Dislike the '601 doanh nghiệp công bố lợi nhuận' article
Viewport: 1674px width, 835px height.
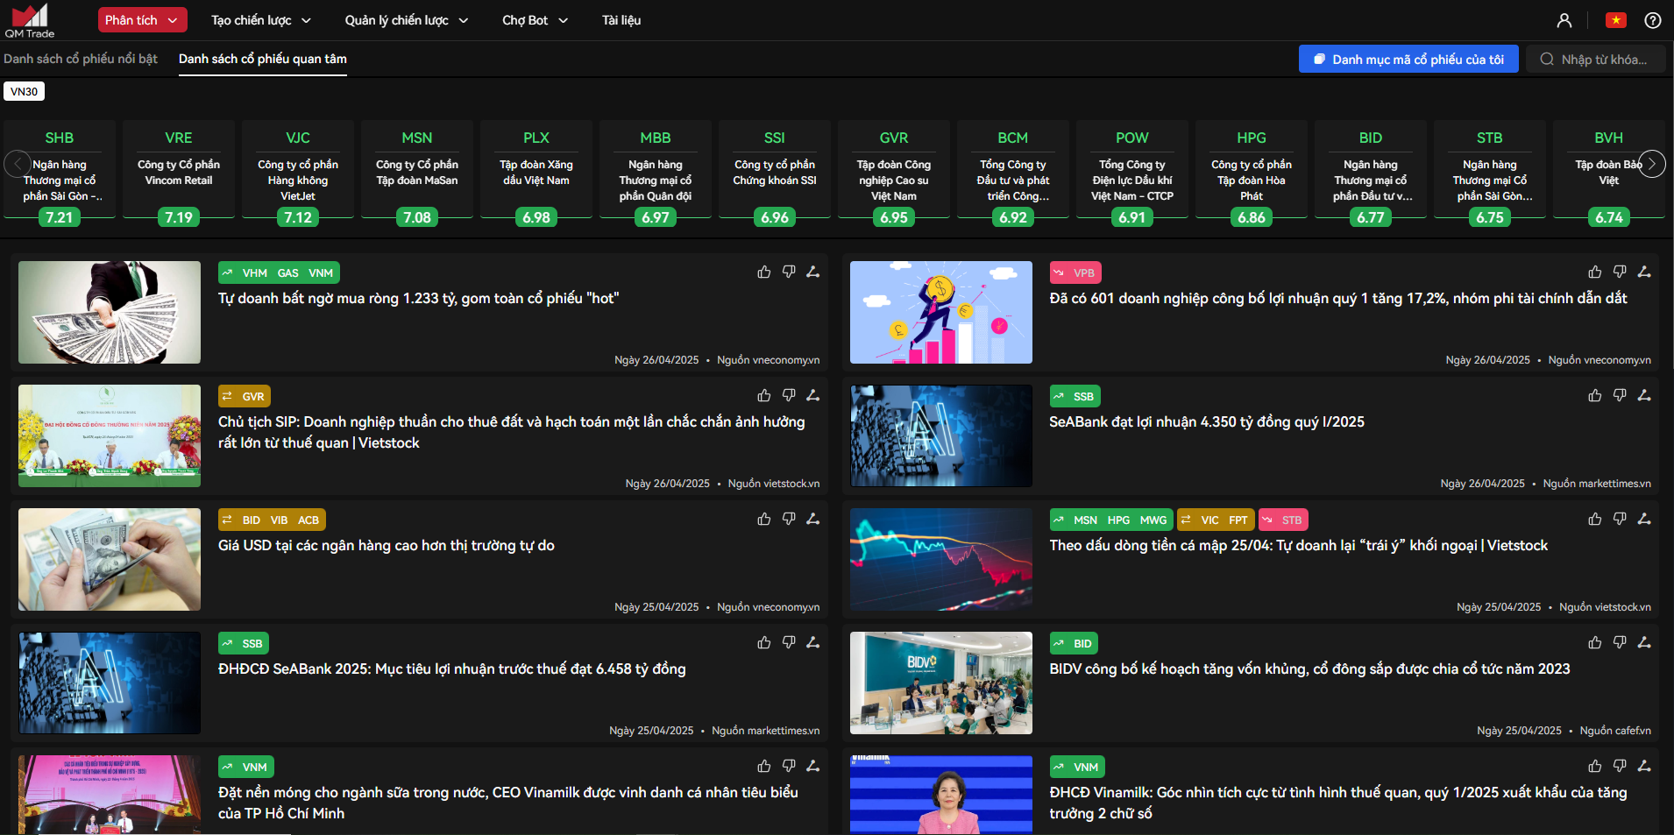[1620, 272]
